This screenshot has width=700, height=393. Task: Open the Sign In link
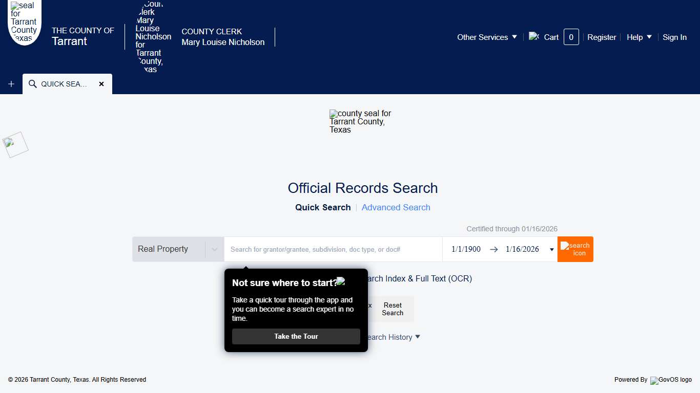tap(674, 37)
